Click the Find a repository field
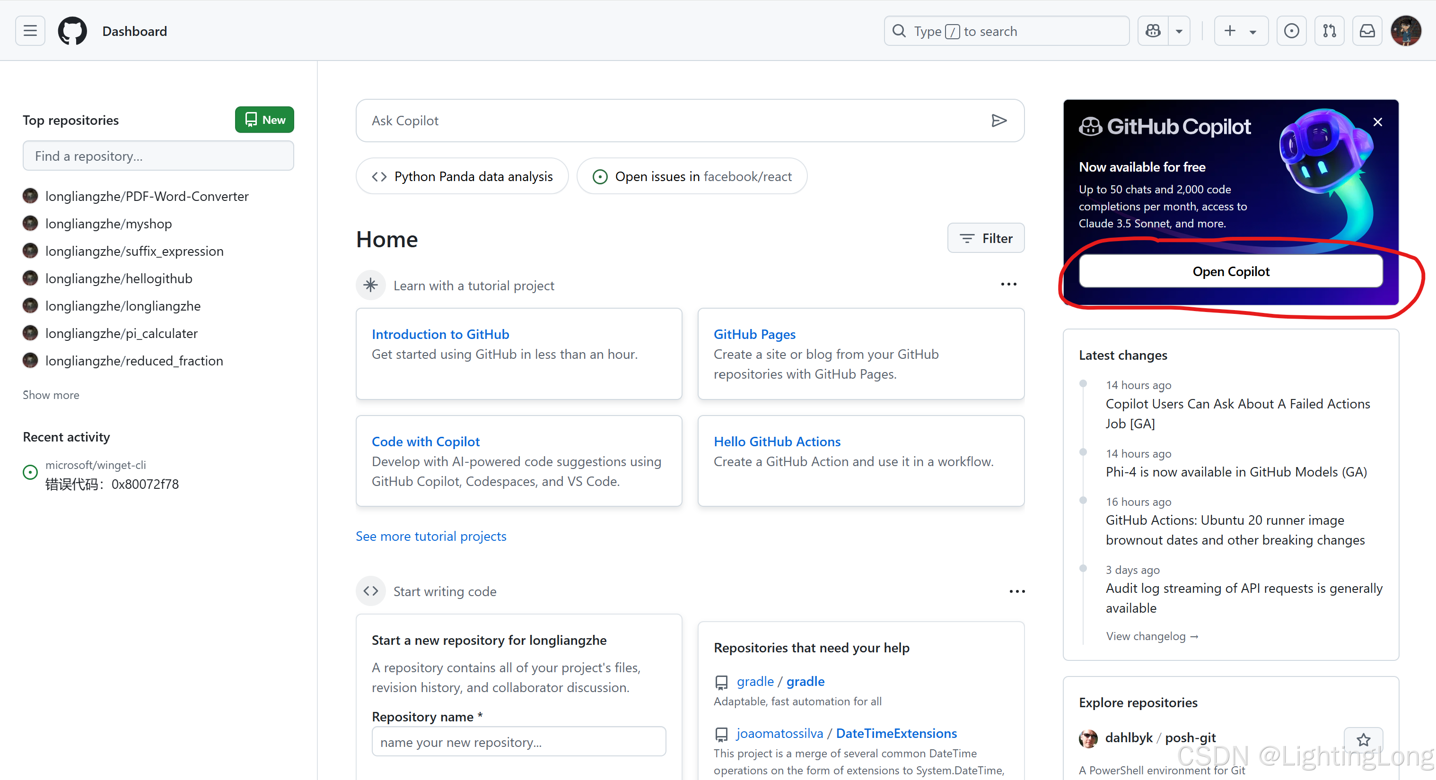Viewport: 1436px width, 780px height. (158, 156)
